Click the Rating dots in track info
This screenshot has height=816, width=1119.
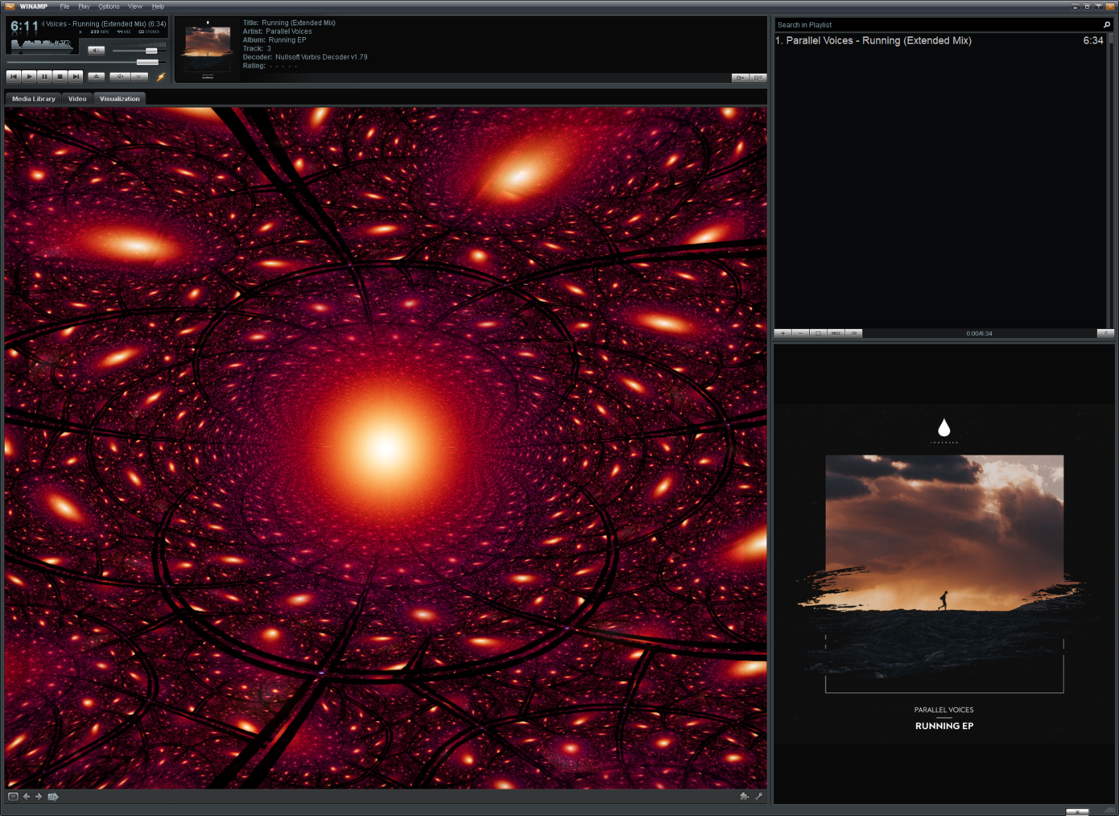[x=283, y=66]
